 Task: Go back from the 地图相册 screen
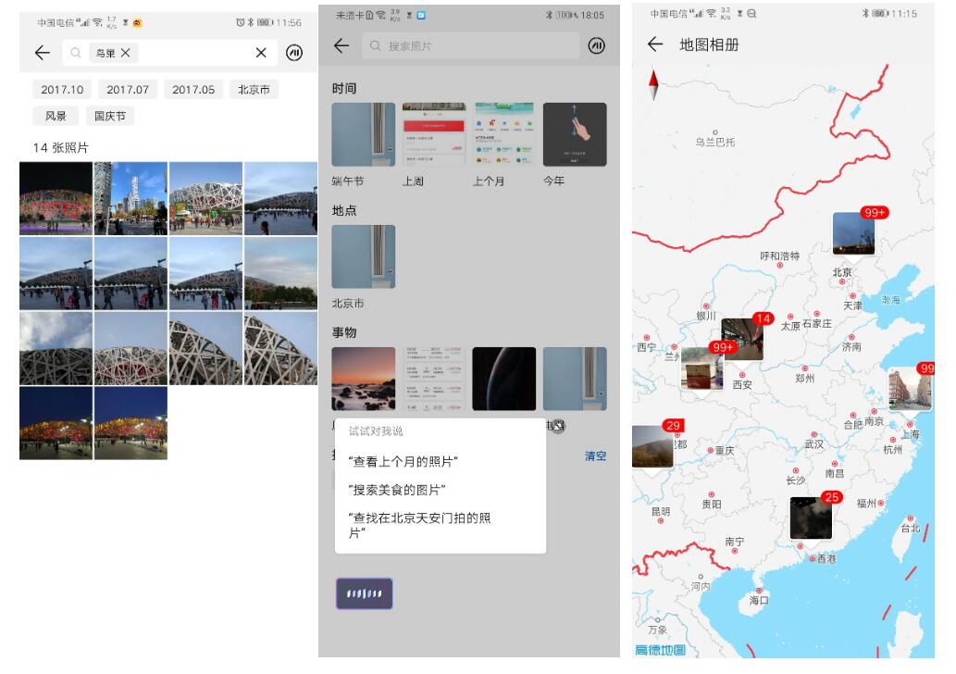(x=655, y=44)
